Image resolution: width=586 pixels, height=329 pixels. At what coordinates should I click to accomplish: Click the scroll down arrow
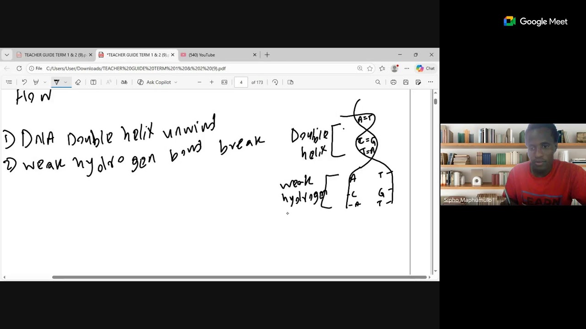point(435,271)
